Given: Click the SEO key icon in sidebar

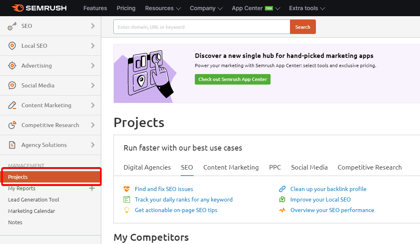Looking at the screenshot, I should (x=12, y=26).
